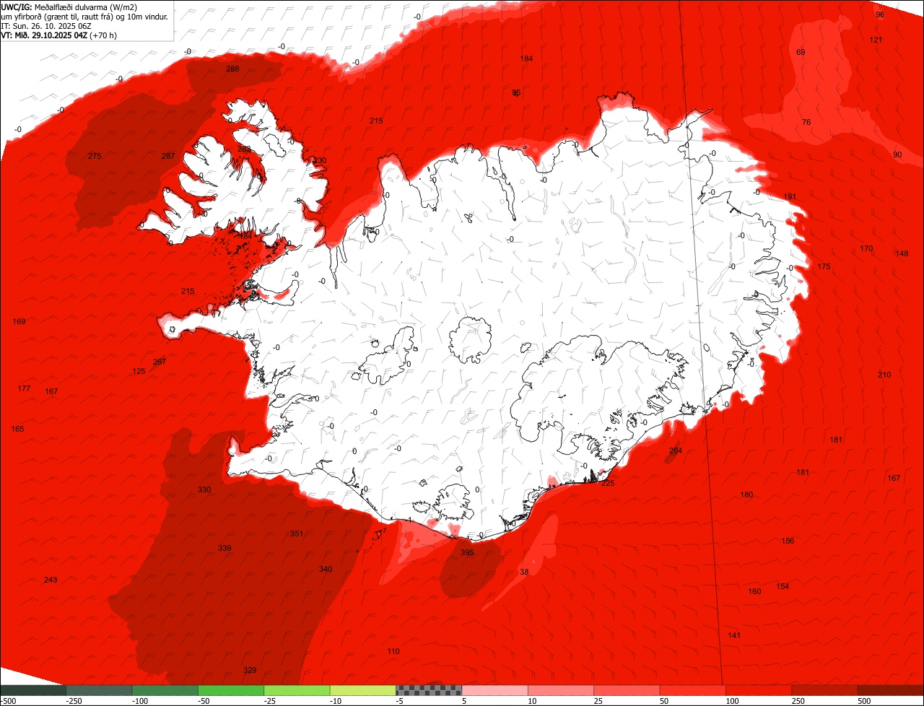The height and width of the screenshot is (706, 924).
Task: Click the map value 351
Action: tap(297, 534)
